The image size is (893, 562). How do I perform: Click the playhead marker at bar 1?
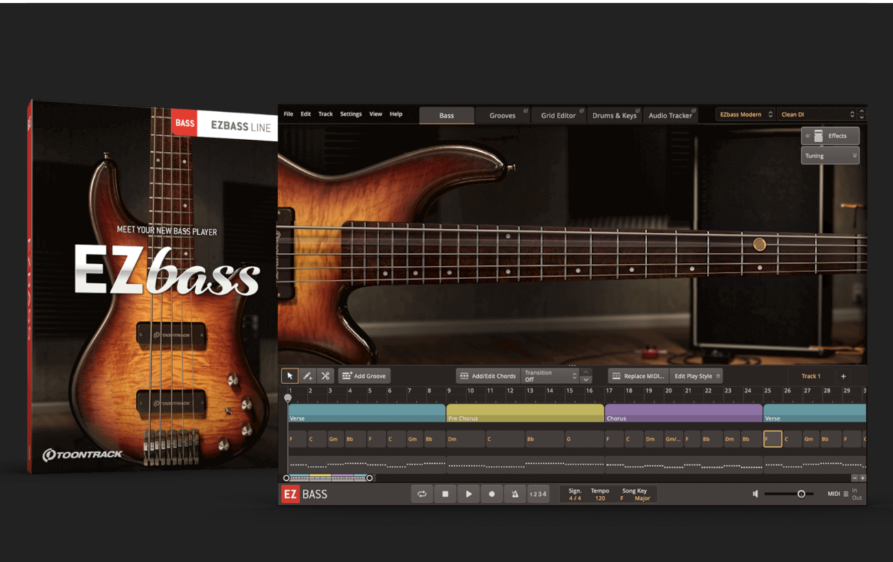288,398
